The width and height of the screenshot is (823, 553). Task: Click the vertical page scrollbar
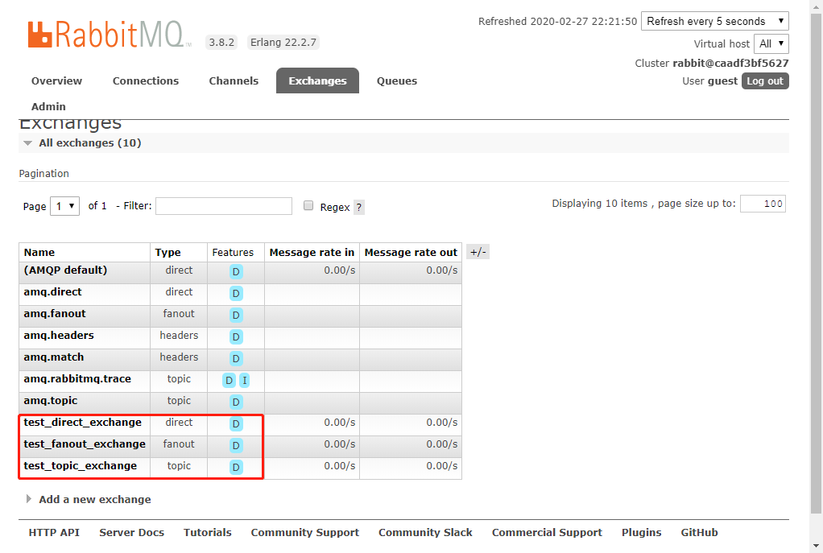[x=816, y=262]
